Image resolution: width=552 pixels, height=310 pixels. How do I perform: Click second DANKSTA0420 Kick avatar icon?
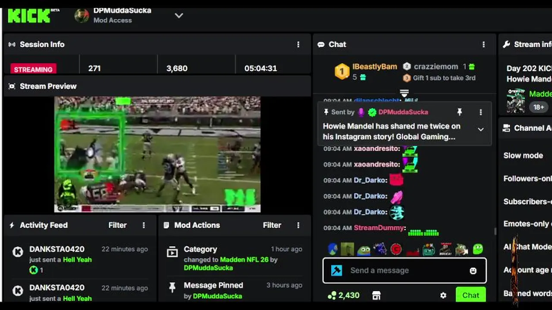[18, 291]
